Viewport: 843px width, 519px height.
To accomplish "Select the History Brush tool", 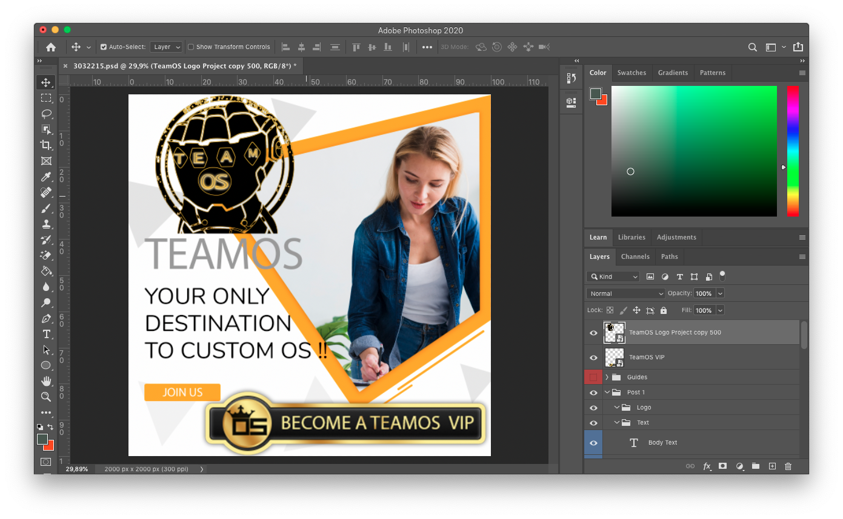I will point(46,240).
